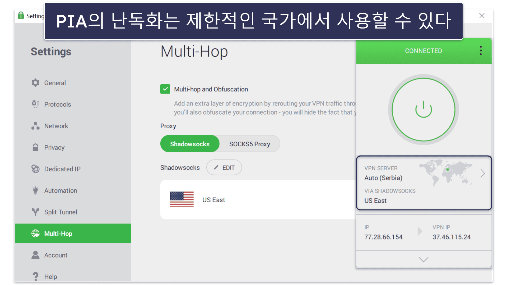Open the three-dot menu in Connected header
The image size is (507, 285).
[x=481, y=50]
